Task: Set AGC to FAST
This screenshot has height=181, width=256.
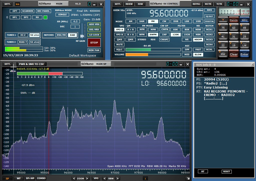Action: click(x=198, y=49)
